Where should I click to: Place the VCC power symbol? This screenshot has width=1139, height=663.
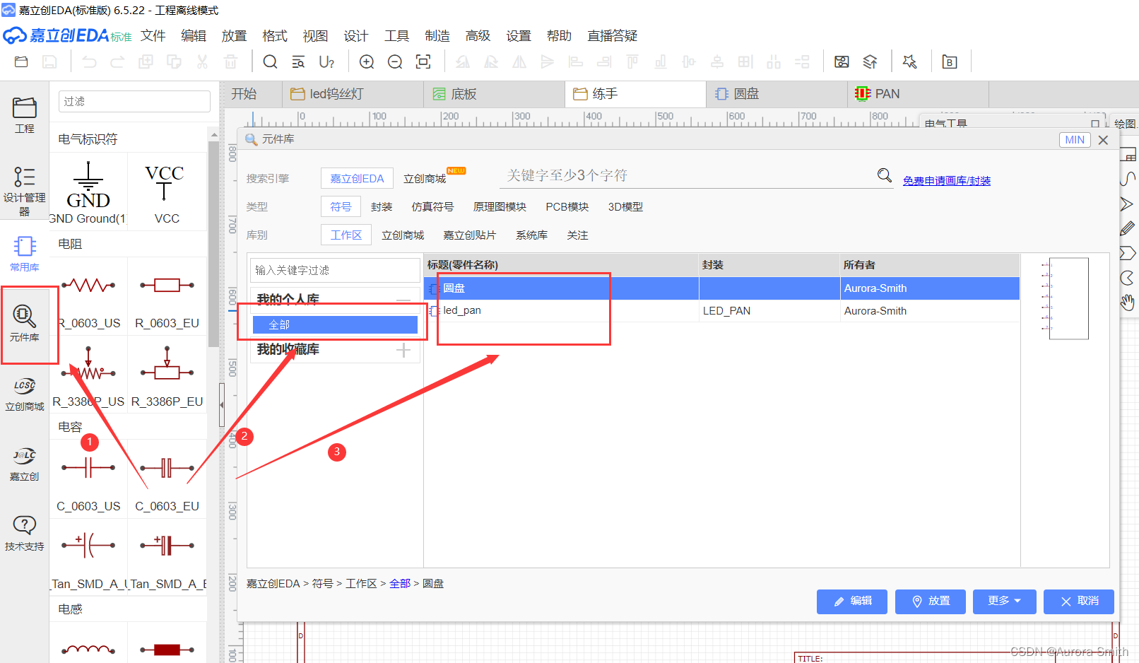(x=167, y=192)
